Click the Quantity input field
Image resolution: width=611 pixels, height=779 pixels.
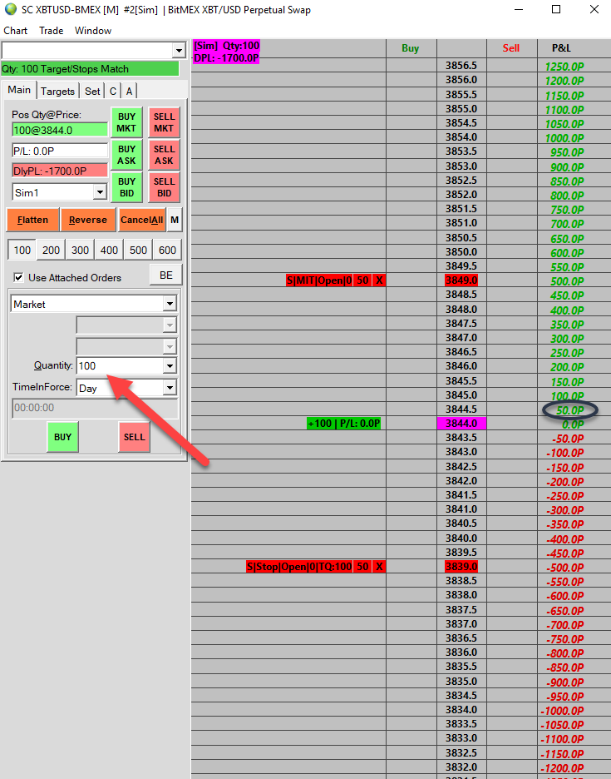click(x=120, y=366)
